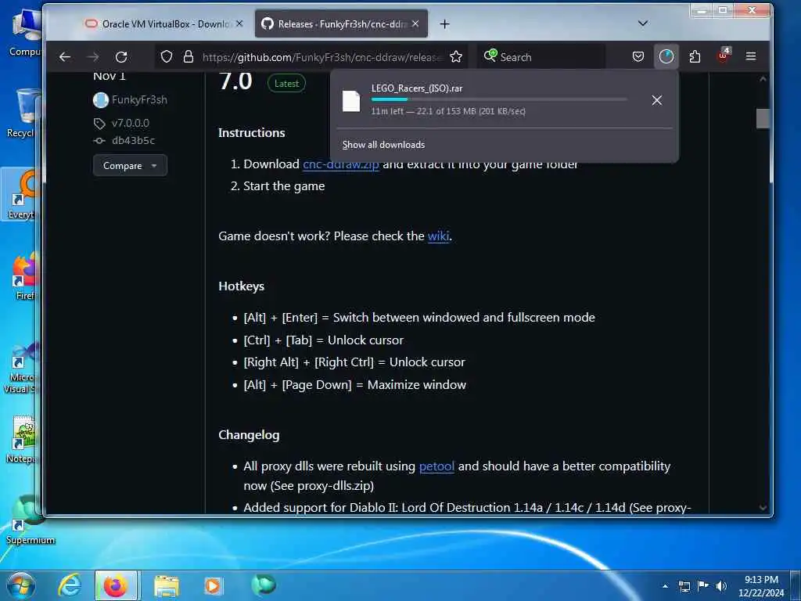Open the petool link in Changelog
This screenshot has width=801, height=601.
coord(436,466)
